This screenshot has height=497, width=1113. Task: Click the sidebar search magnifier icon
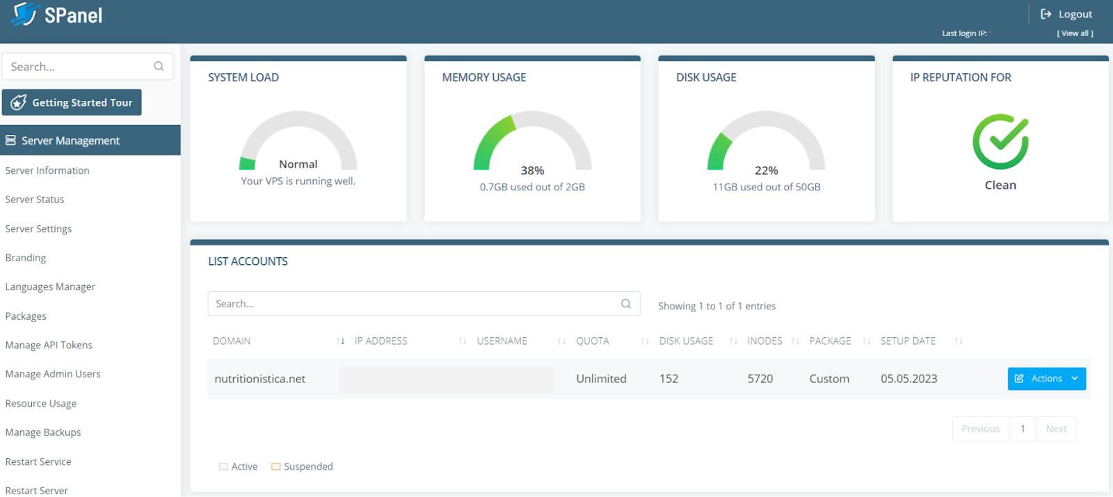pyautogui.click(x=159, y=67)
